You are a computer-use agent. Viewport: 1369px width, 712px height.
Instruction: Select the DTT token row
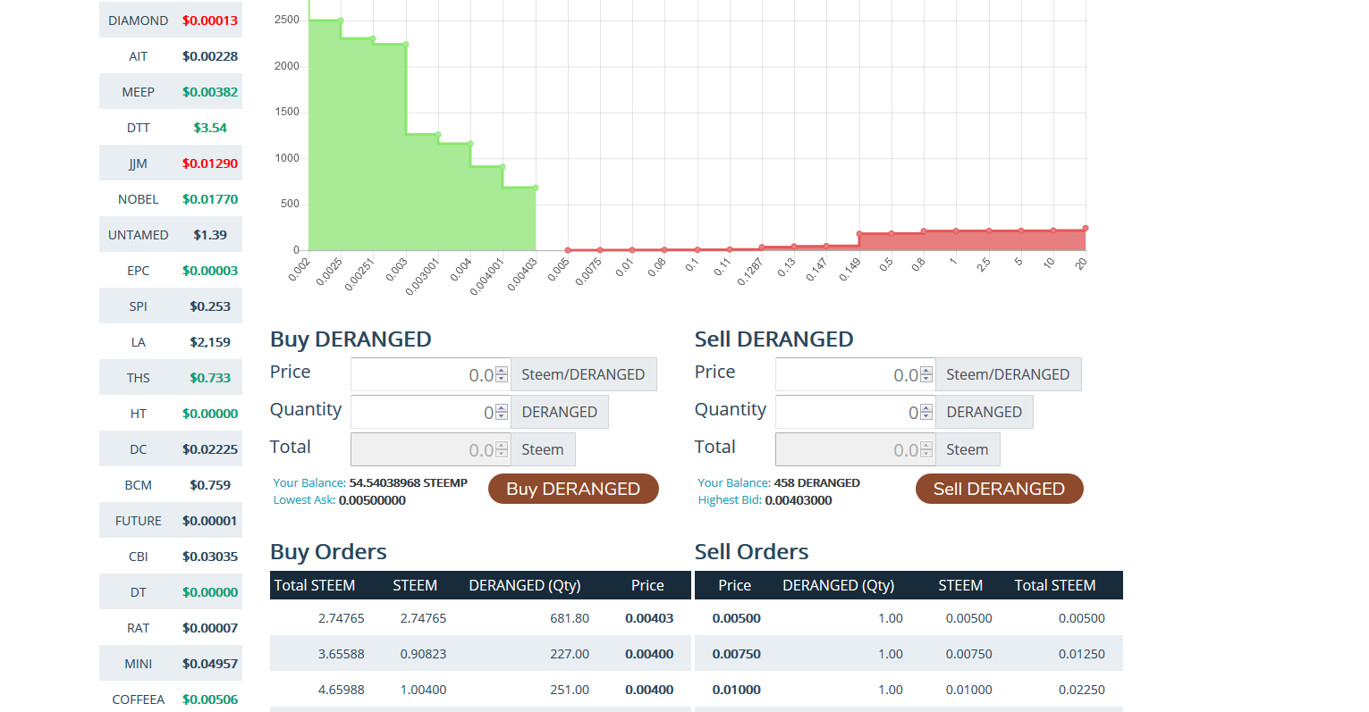click(x=171, y=127)
